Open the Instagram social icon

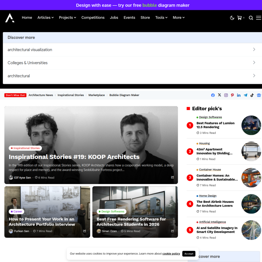tap(226, 95)
